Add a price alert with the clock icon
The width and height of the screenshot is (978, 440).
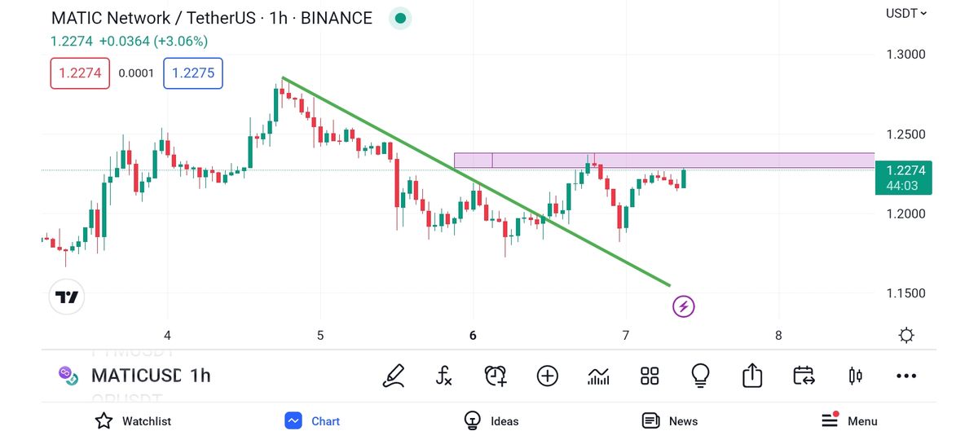[x=496, y=376]
